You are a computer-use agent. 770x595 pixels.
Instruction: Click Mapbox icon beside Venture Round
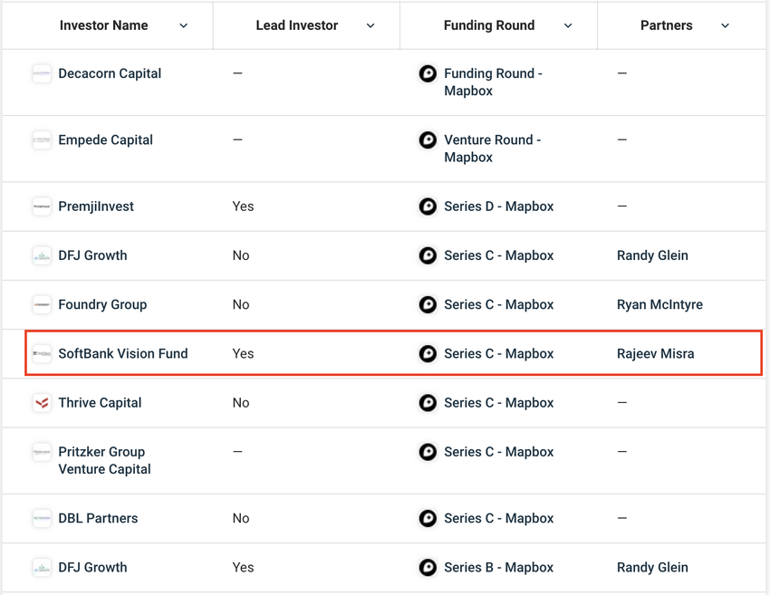(x=428, y=140)
